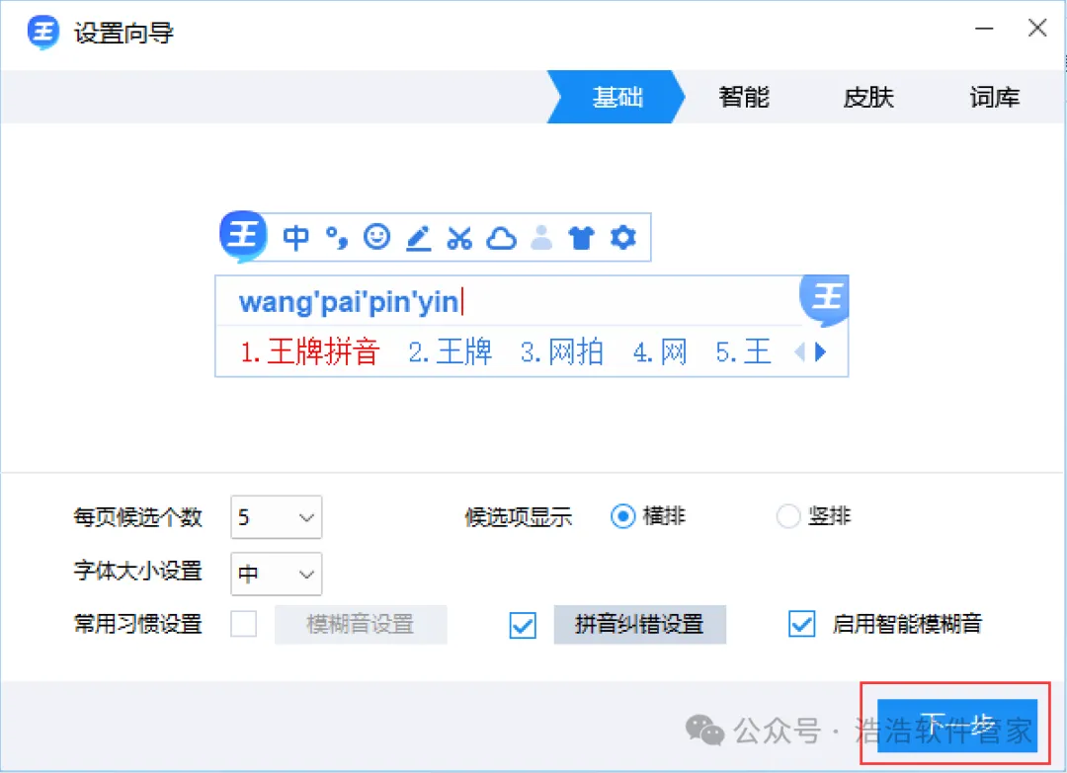Screen dimensions: 1067x773
Task: Click the punctuation mode icon
Action: point(336,237)
